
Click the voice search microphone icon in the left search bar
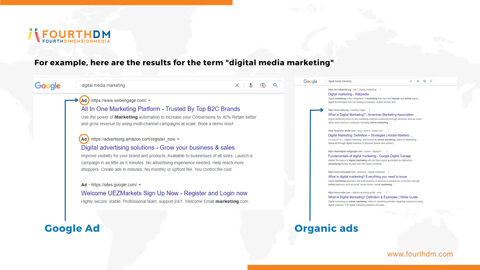[x=251, y=85]
